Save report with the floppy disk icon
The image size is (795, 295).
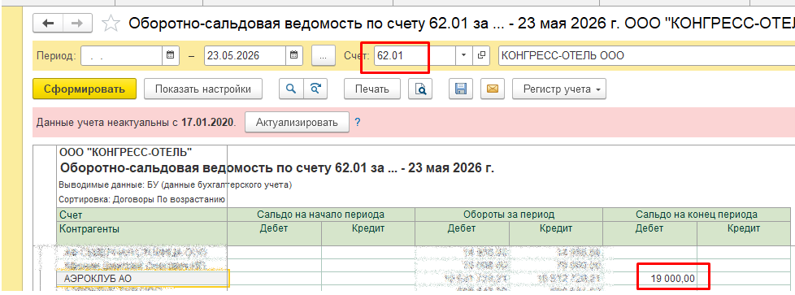click(x=461, y=89)
